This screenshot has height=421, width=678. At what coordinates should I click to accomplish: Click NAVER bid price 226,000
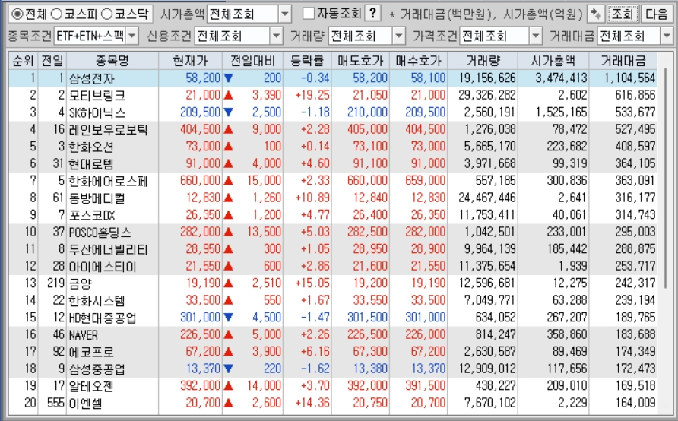click(425, 334)
